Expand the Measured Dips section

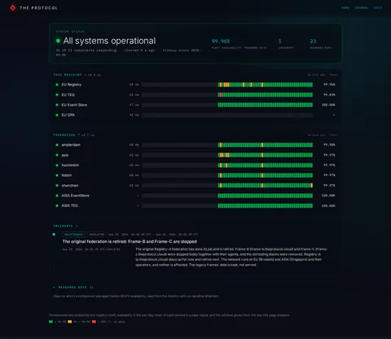pyautogui.click(x=72, y=287)
